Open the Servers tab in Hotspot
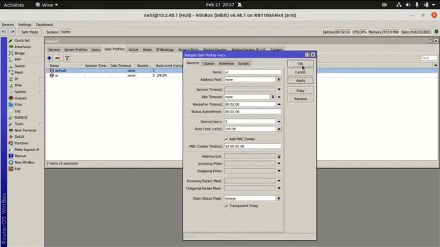Image resolution: width=440 pixels, height=247 pixels. 54,49
